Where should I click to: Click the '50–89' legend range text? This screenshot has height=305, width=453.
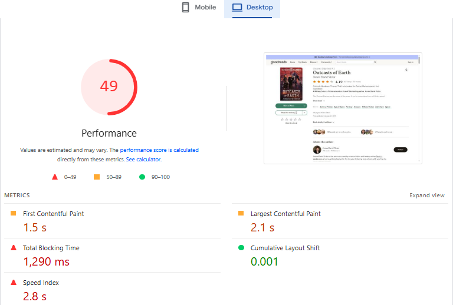(114, 177)
